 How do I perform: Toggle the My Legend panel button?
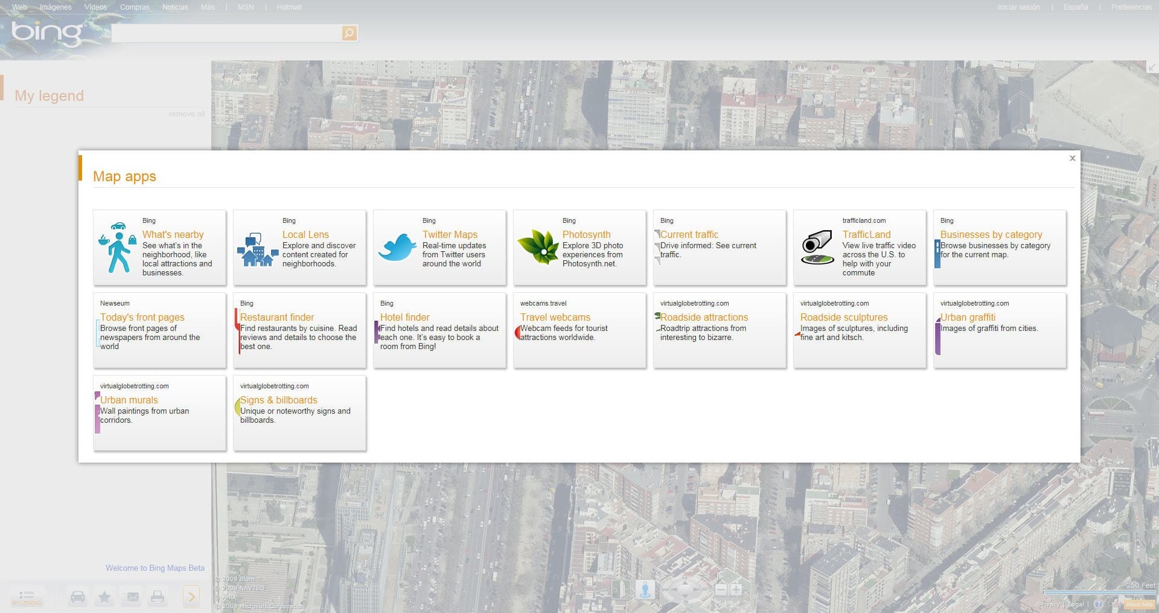(x=27, y=597)
